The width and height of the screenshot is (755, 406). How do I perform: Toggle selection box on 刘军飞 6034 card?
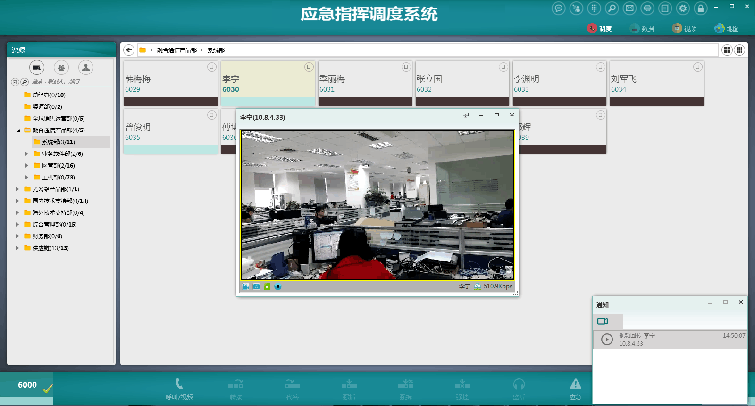coord(697,67)
